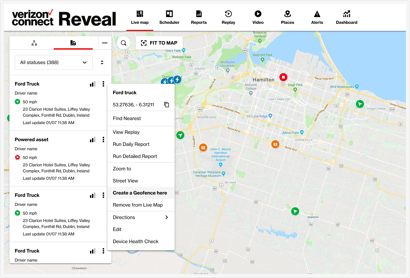Screen dimensions: 410x278
Task: Open the All statuses dropdown
Action: coord(53,62)
